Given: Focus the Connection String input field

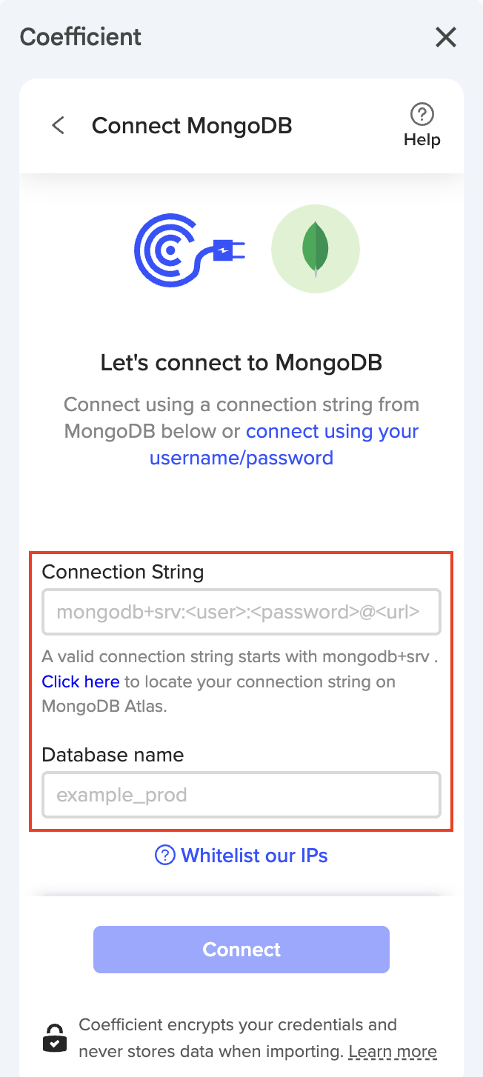Looking at the screenshot, I should [x=242, y=612].
